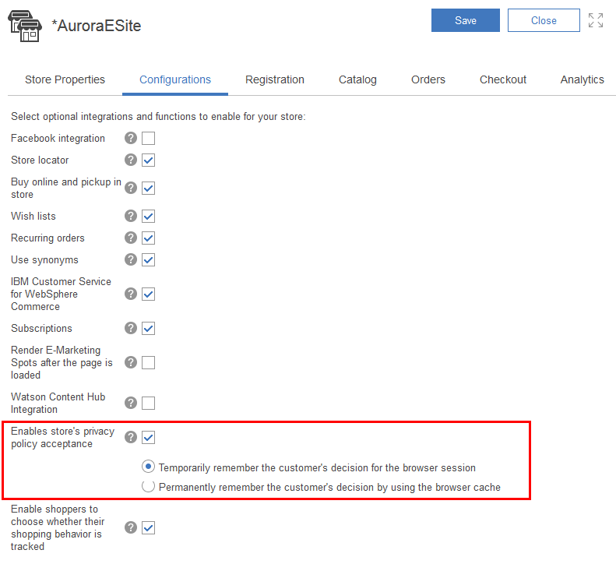Open help icon next to Recurring orders
This screenshot has height=564, width=616.
(x=131, y=238)
